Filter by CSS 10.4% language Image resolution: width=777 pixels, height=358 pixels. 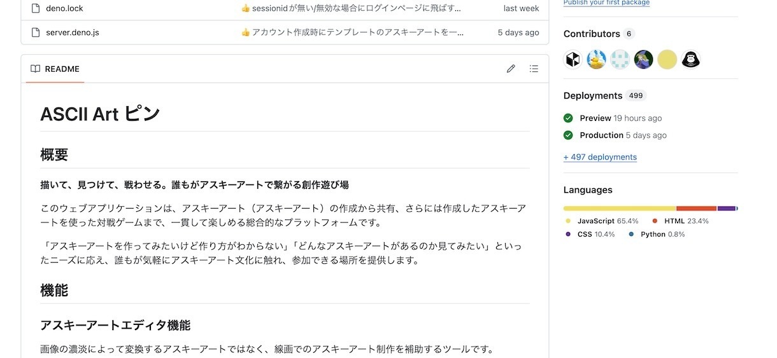[x=590, y=234]
